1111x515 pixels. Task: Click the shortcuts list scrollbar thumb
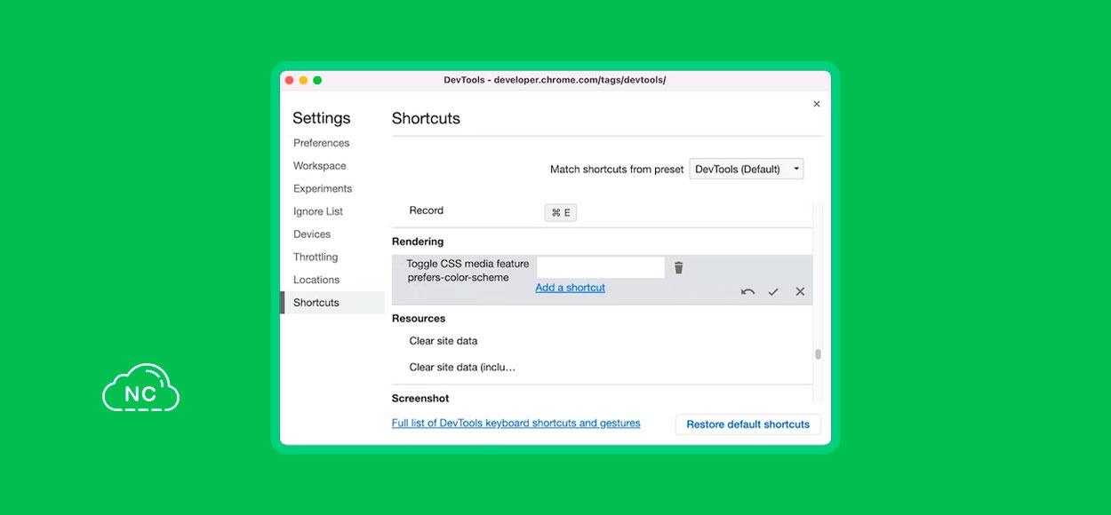[x=818, y=353]
